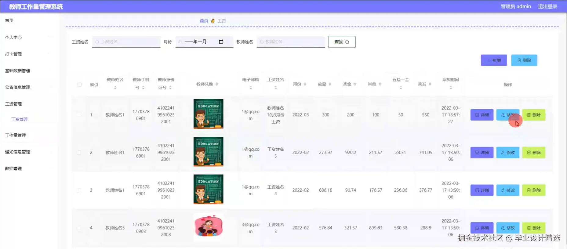The width and height of the screenshot is (567, 249).
Task: Focus the 工资姓名 search input
Action: tap(126, 42)
